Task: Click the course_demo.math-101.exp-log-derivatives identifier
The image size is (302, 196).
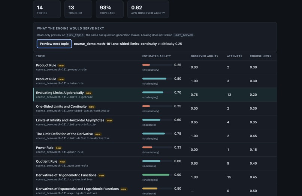Action: (67, 193)
